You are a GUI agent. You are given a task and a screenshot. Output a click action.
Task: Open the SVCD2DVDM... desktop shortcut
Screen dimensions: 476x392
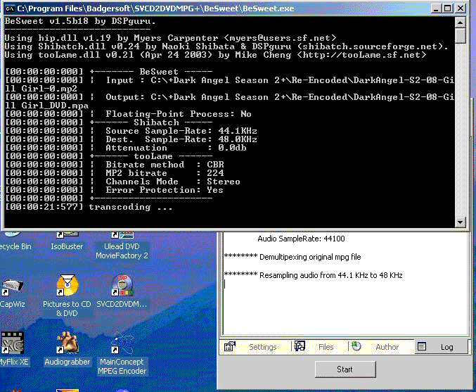tap(122, 292)
